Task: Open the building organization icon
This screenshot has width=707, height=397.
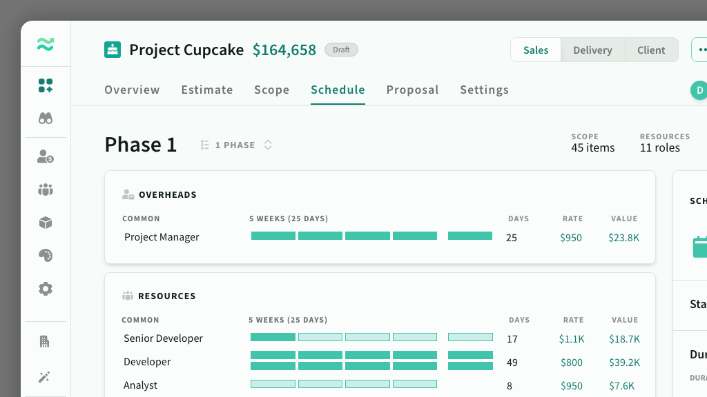Action: pos(46,342)
